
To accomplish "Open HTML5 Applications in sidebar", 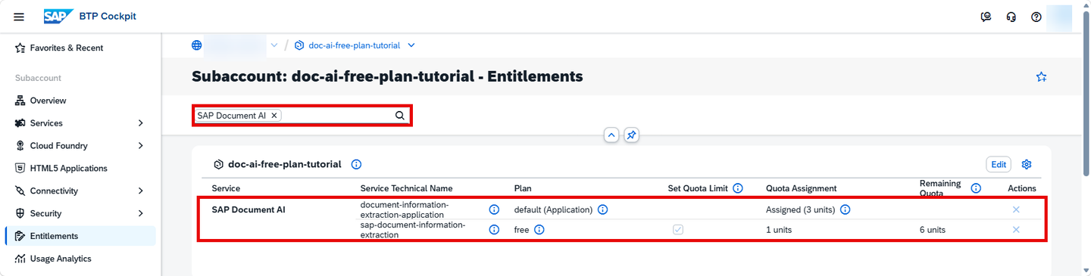I will 68,169.
